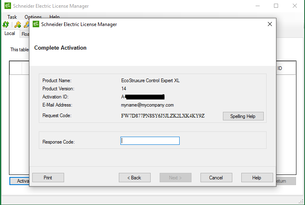Screen dimensions: 305x205
Task: Click the Return button in background window
Action: (286, 181)
